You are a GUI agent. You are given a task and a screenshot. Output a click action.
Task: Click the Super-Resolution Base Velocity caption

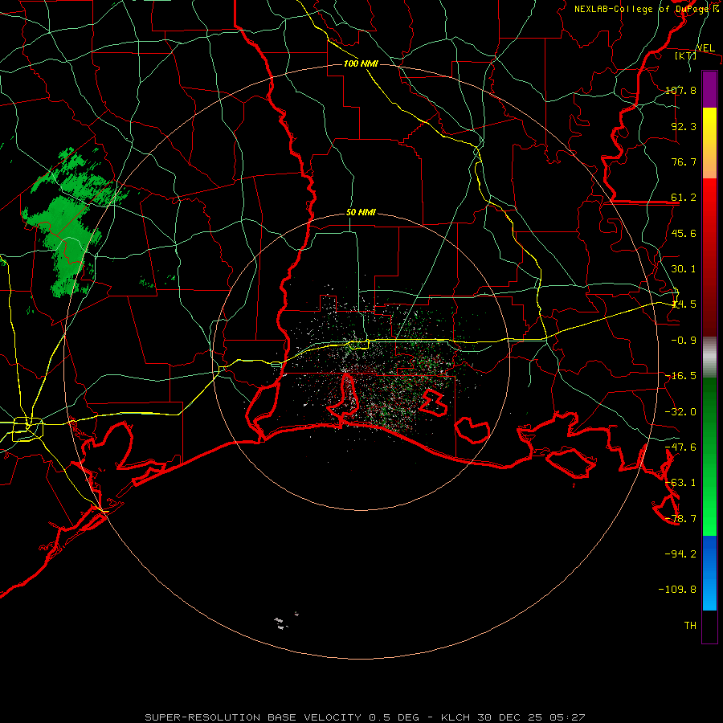pos(365,717)
